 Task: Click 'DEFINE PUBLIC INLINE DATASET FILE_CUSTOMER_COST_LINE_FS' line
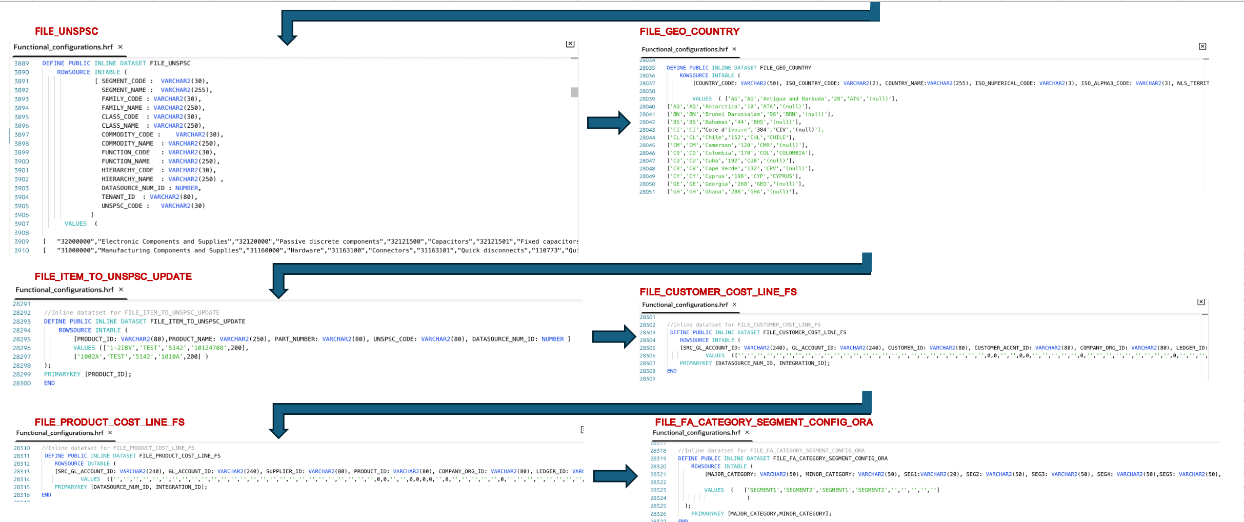(758, 332)
